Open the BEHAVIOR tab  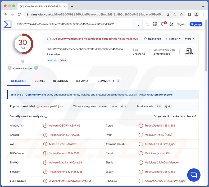[83, 81]
